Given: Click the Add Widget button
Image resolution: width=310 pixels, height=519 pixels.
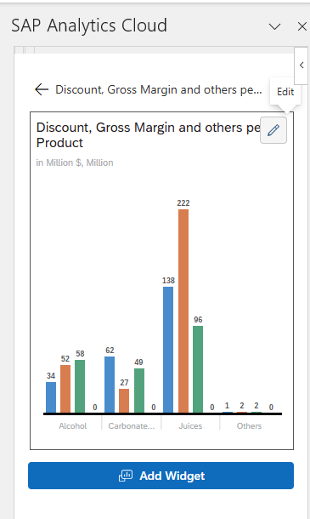Looking at the screenshot, I should (x=161, y=476).
